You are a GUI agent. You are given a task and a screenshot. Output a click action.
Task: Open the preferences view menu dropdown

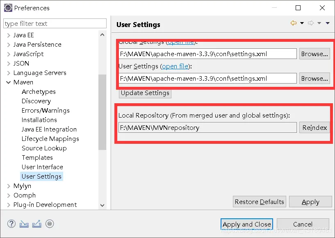[x=328, y=23]
